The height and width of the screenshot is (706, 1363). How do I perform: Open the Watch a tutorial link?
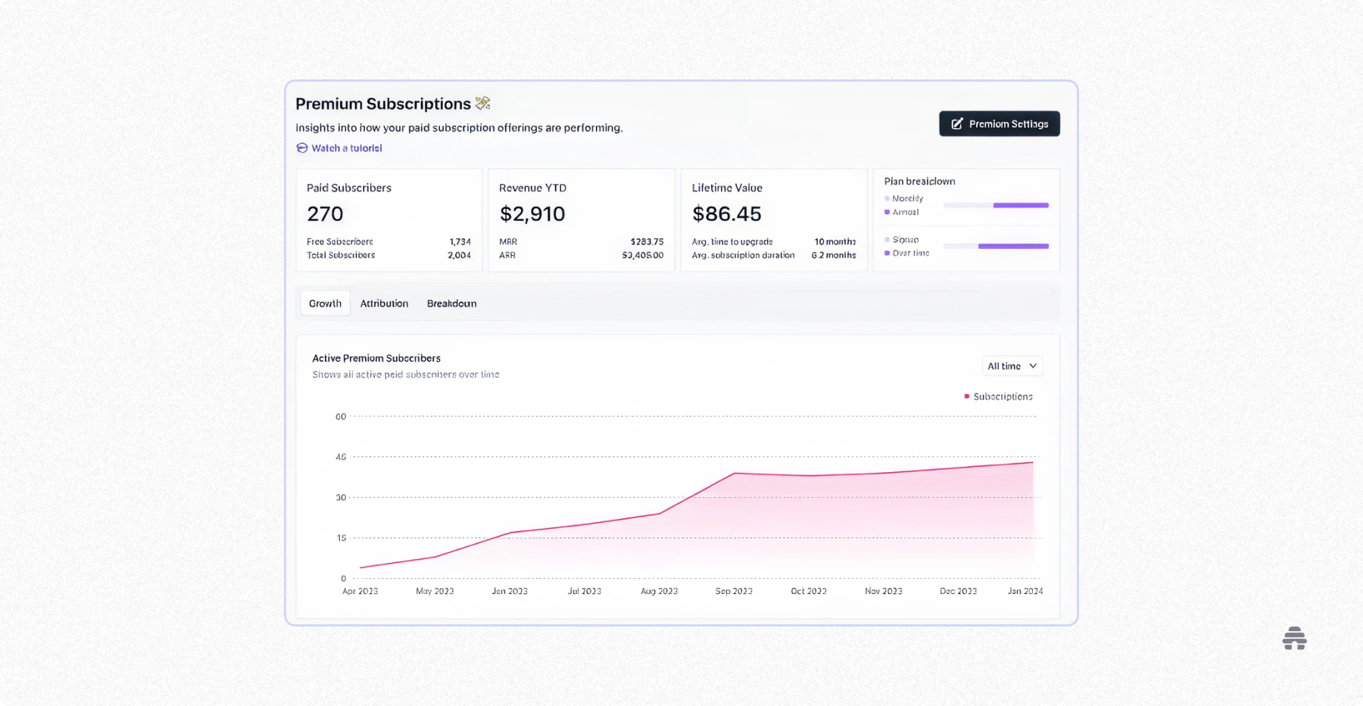pos(345,148)
